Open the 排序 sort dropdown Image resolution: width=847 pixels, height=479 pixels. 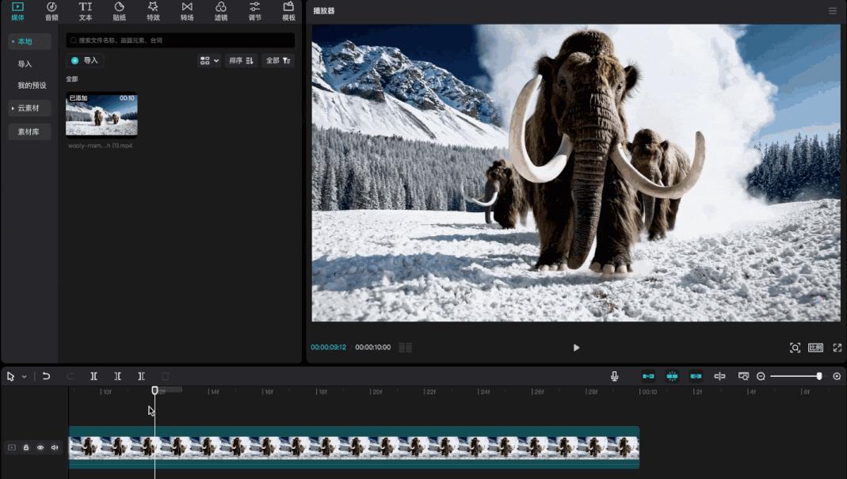241,60
